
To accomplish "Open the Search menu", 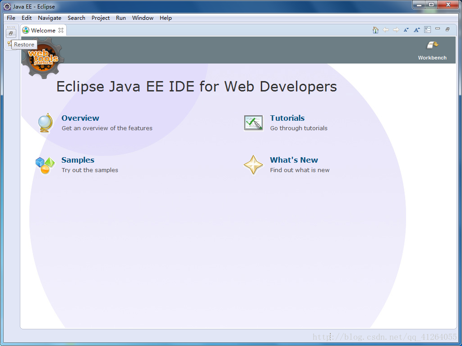I will tap(76, 18).
